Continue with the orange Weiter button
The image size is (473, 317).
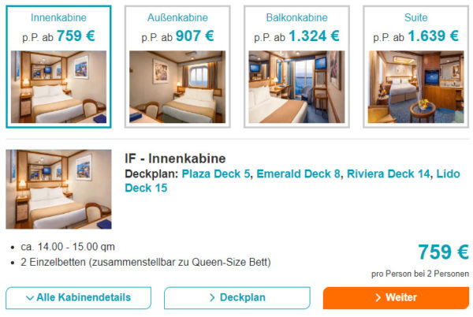(x=396, y=297)
